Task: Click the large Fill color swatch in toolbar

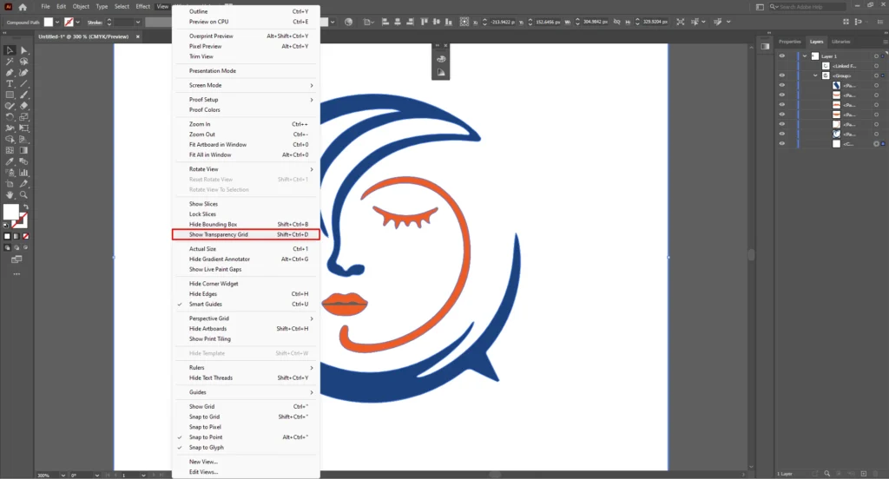Action: click(10, 212)
